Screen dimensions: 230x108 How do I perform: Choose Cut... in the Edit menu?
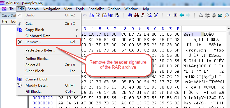(x=48, y=24)
